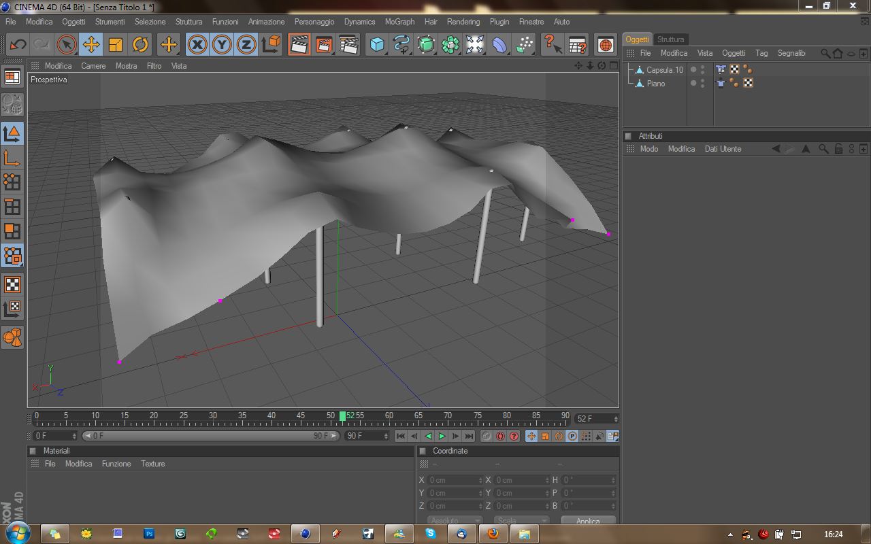Select the Rotate tool
This screenshot has width=871, height=544.
pyautogui.click(x=140, y=45)
